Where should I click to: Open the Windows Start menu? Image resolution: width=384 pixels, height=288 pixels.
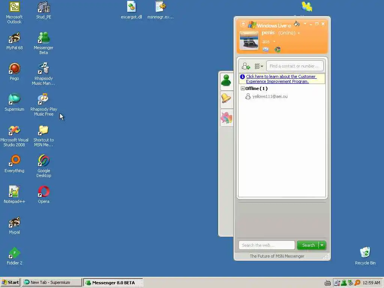pyautogui.click(x=10, y=282)
